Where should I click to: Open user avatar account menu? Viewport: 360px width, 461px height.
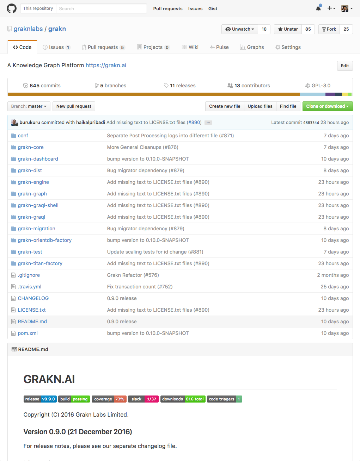coord(347,8)
